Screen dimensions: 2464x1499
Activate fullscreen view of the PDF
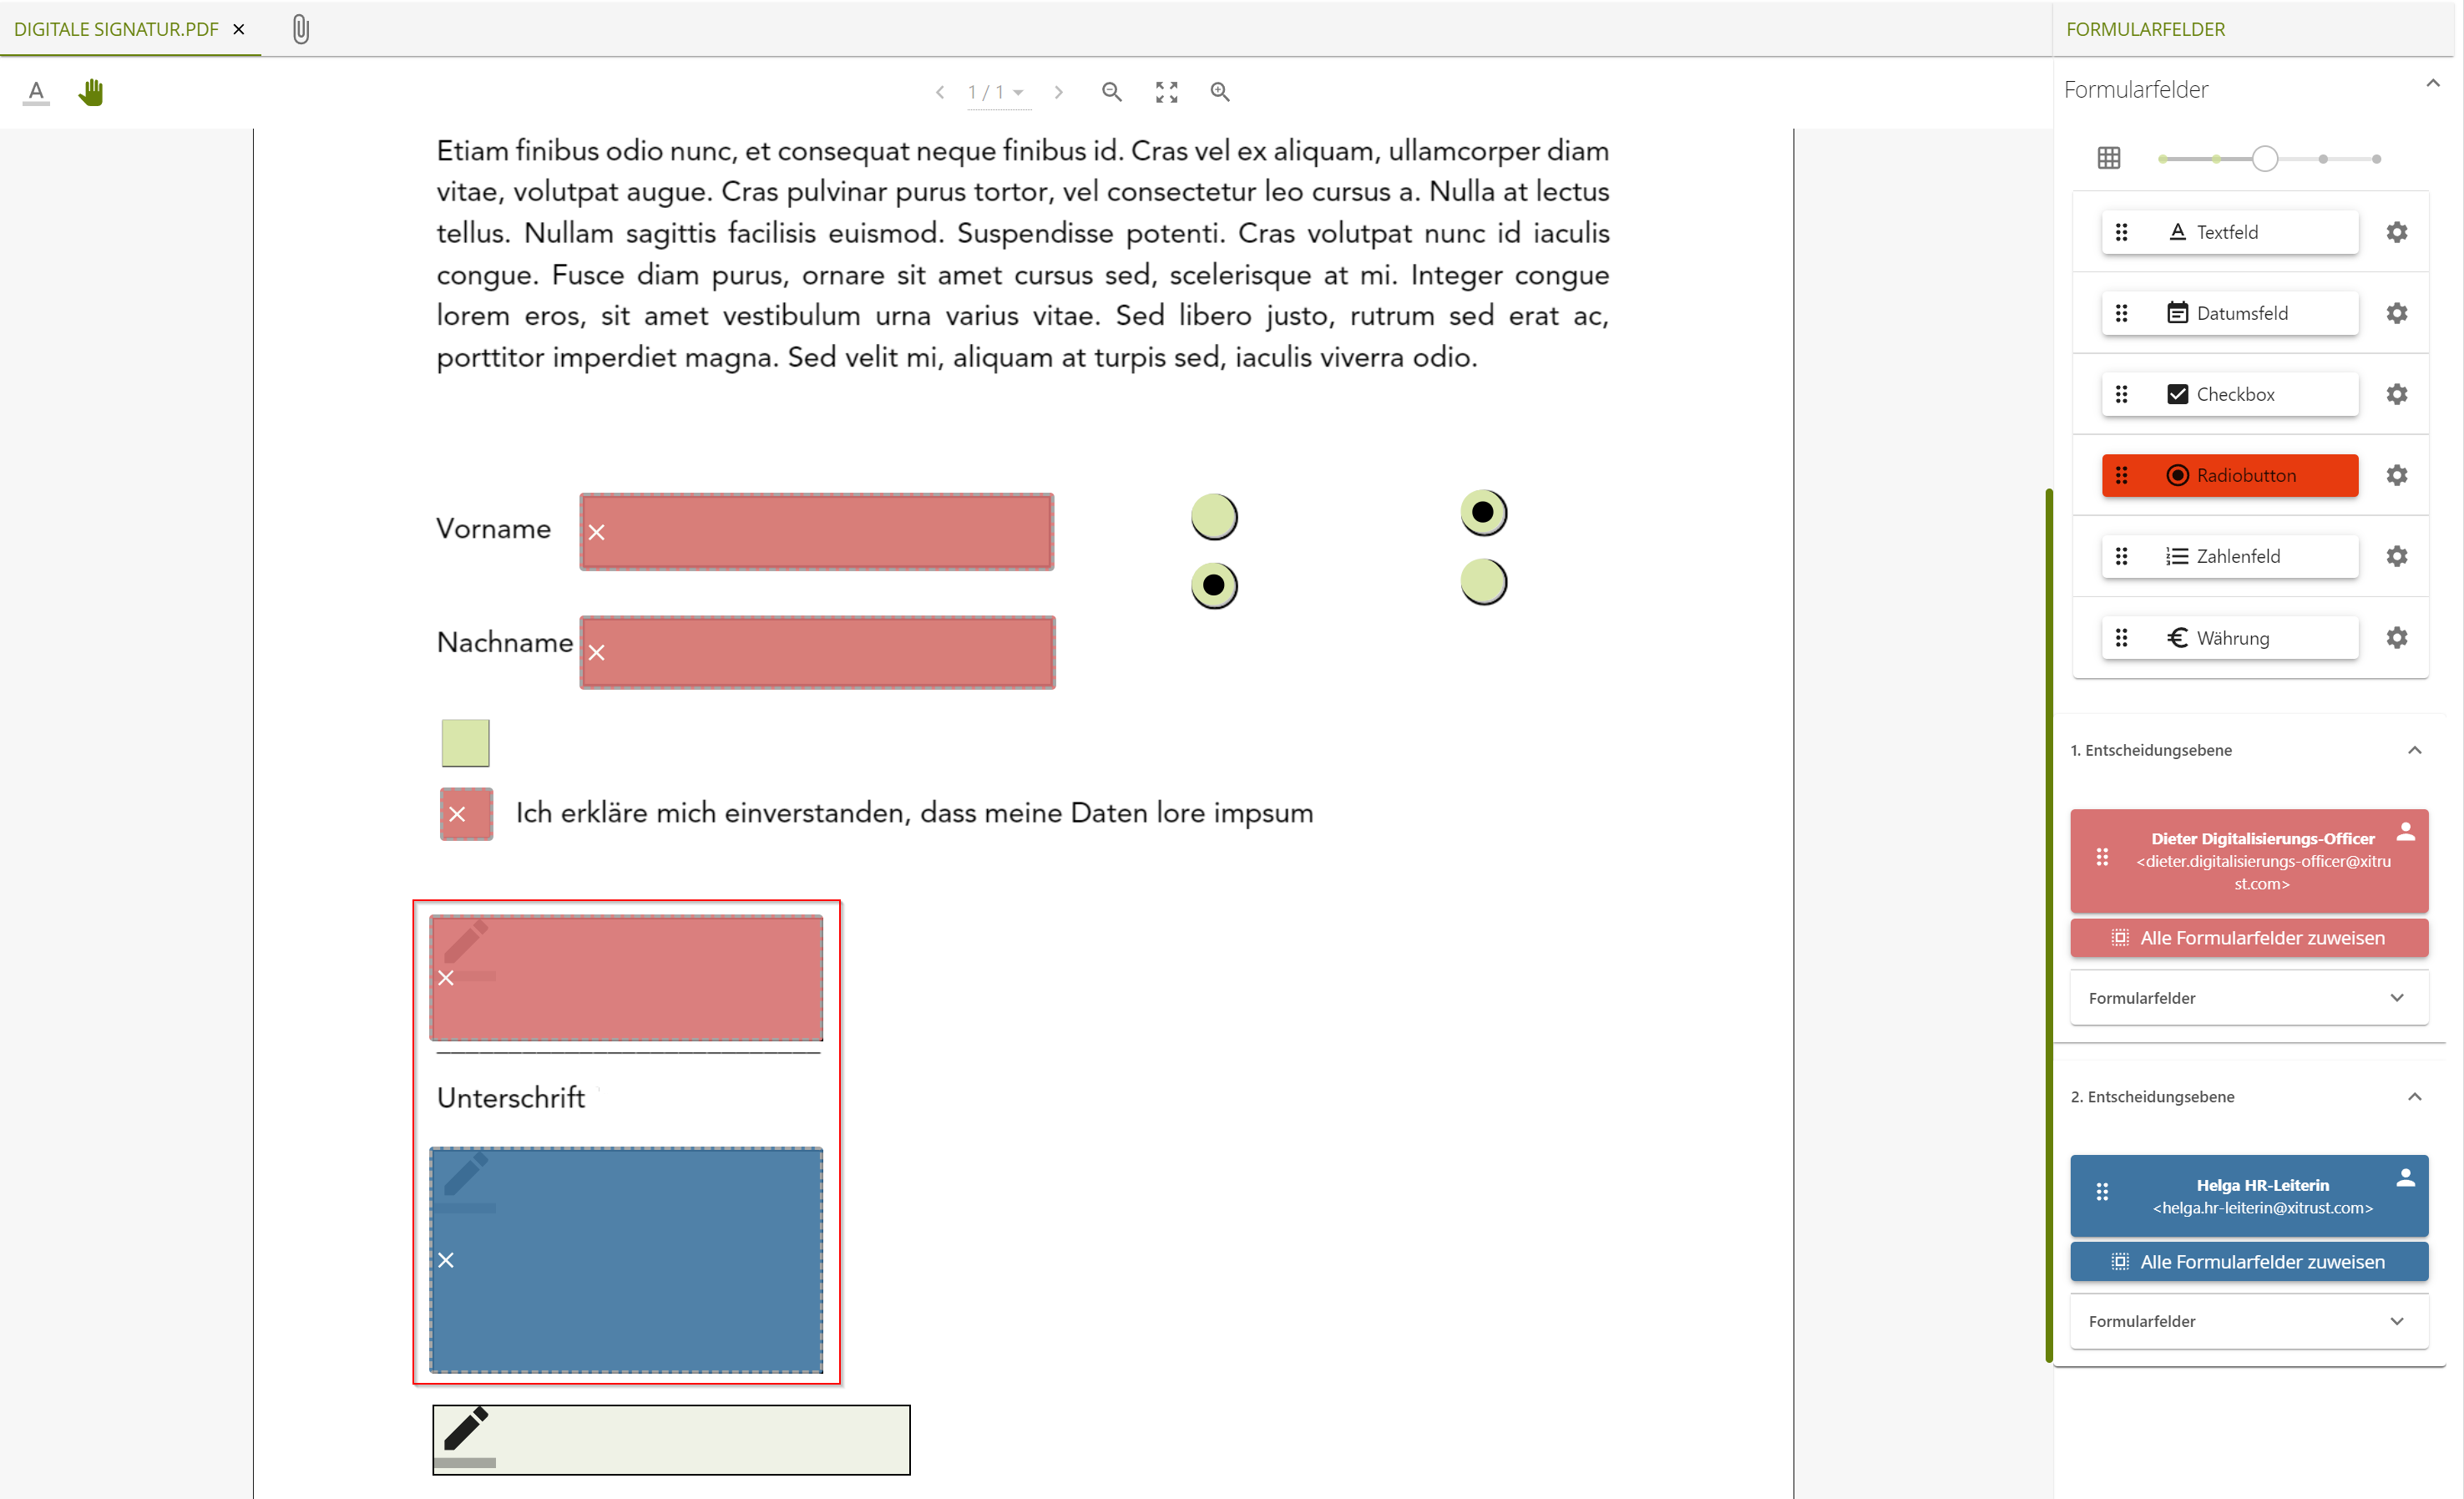1166,91
